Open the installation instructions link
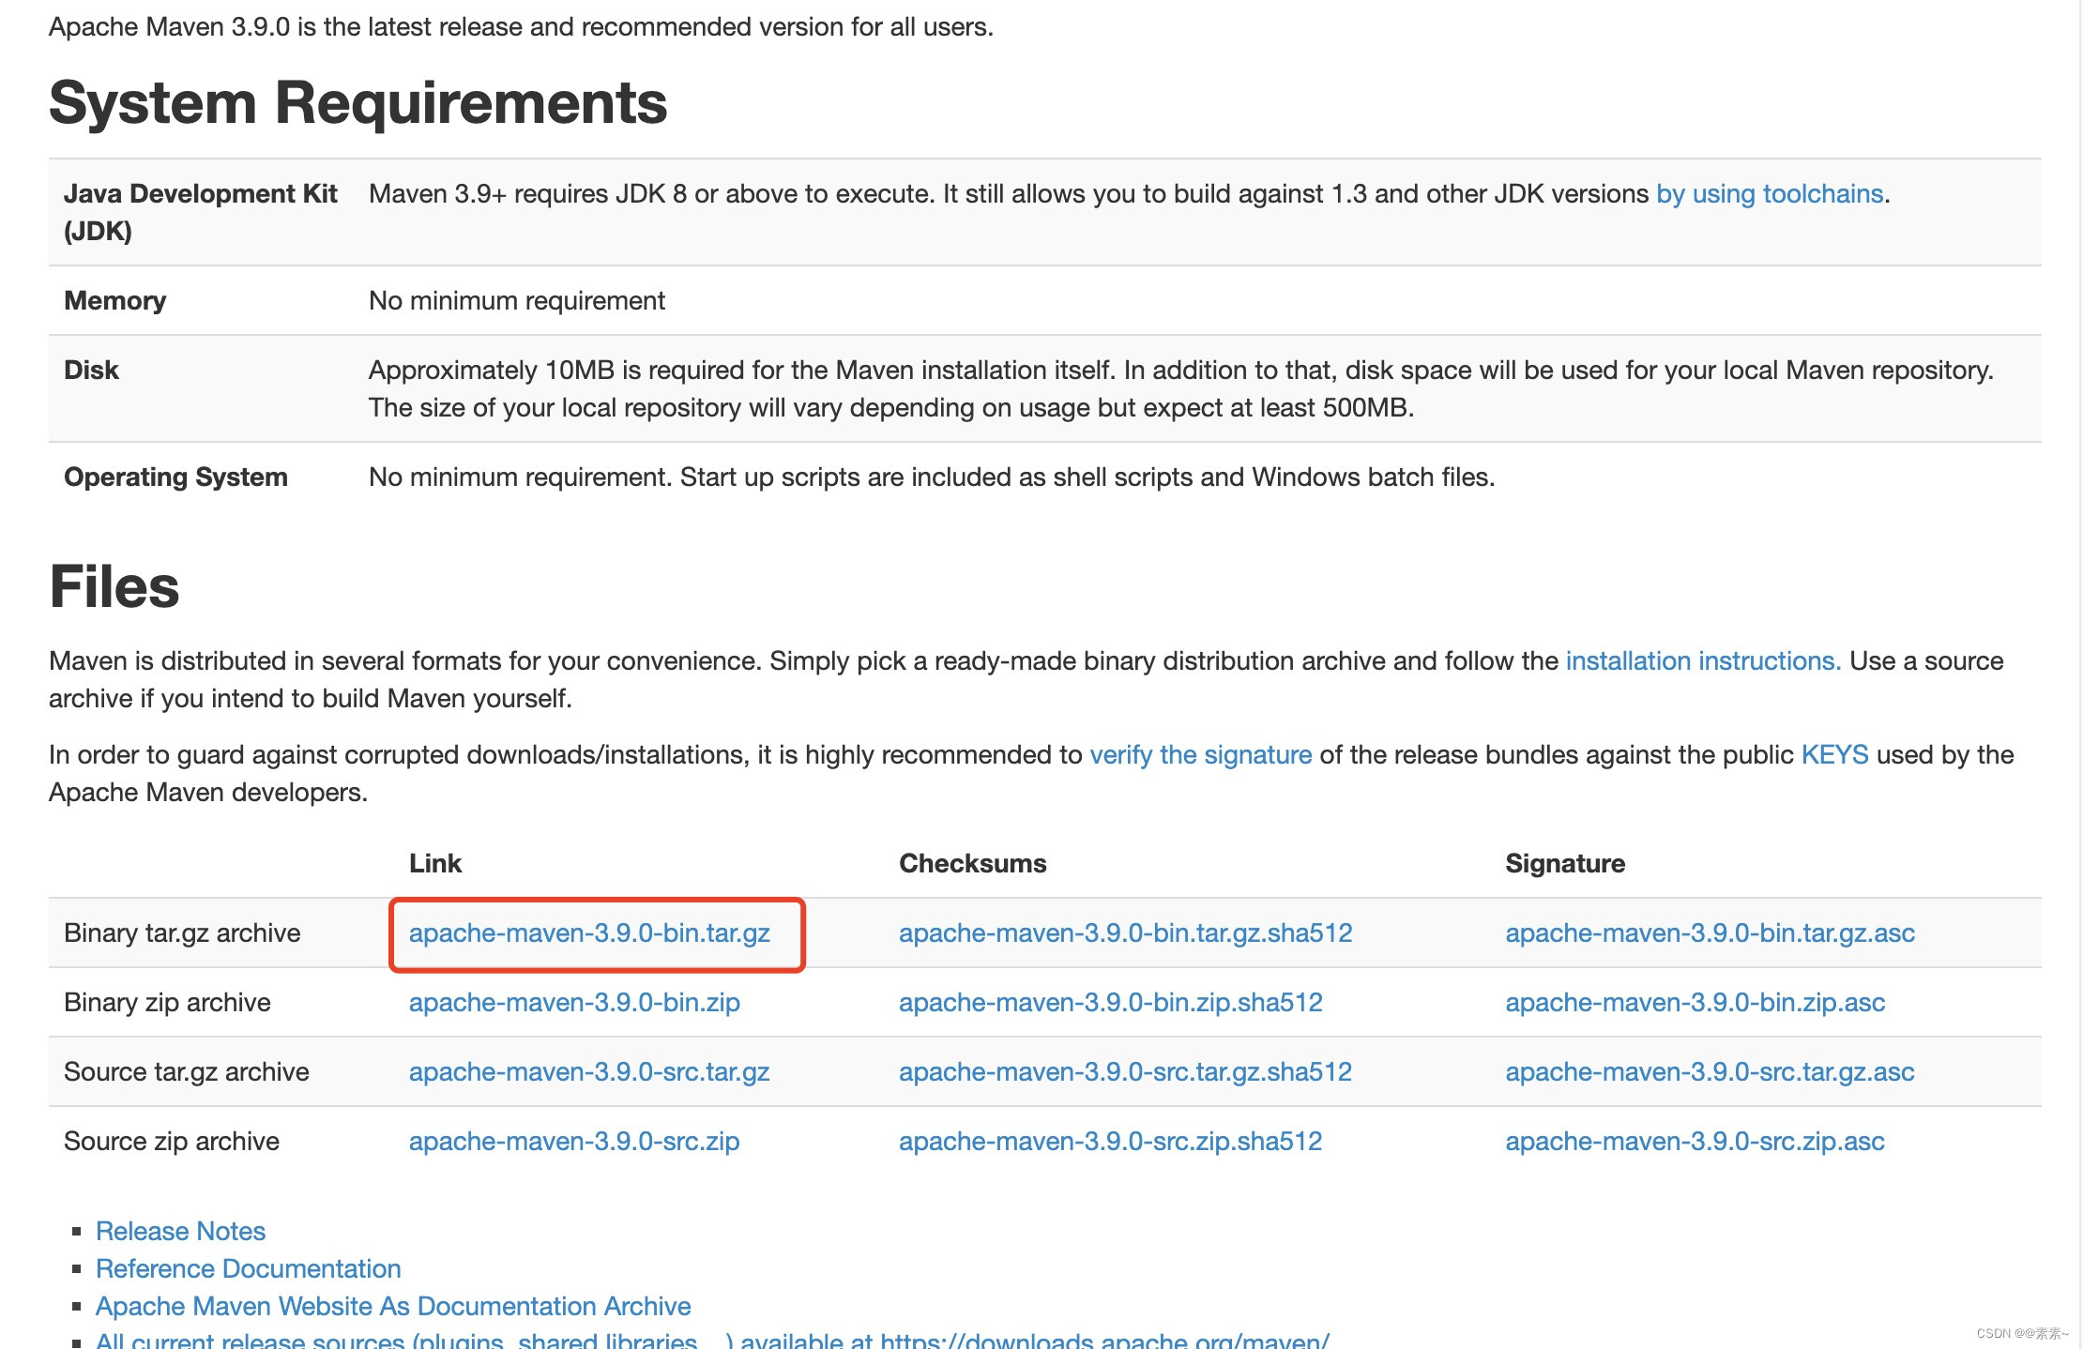The width and height of the screenshot is (2083, 1349). coord(1703,660)
